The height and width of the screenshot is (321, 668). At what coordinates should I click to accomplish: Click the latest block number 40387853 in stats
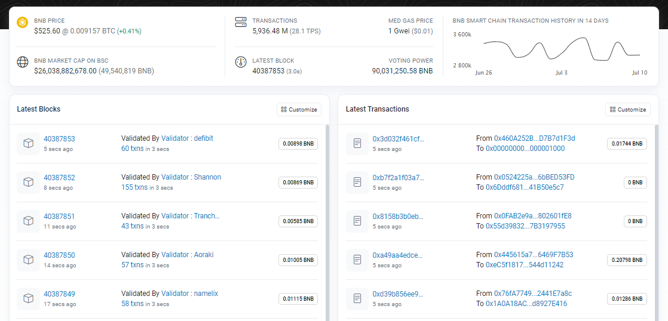coord(268,71)
